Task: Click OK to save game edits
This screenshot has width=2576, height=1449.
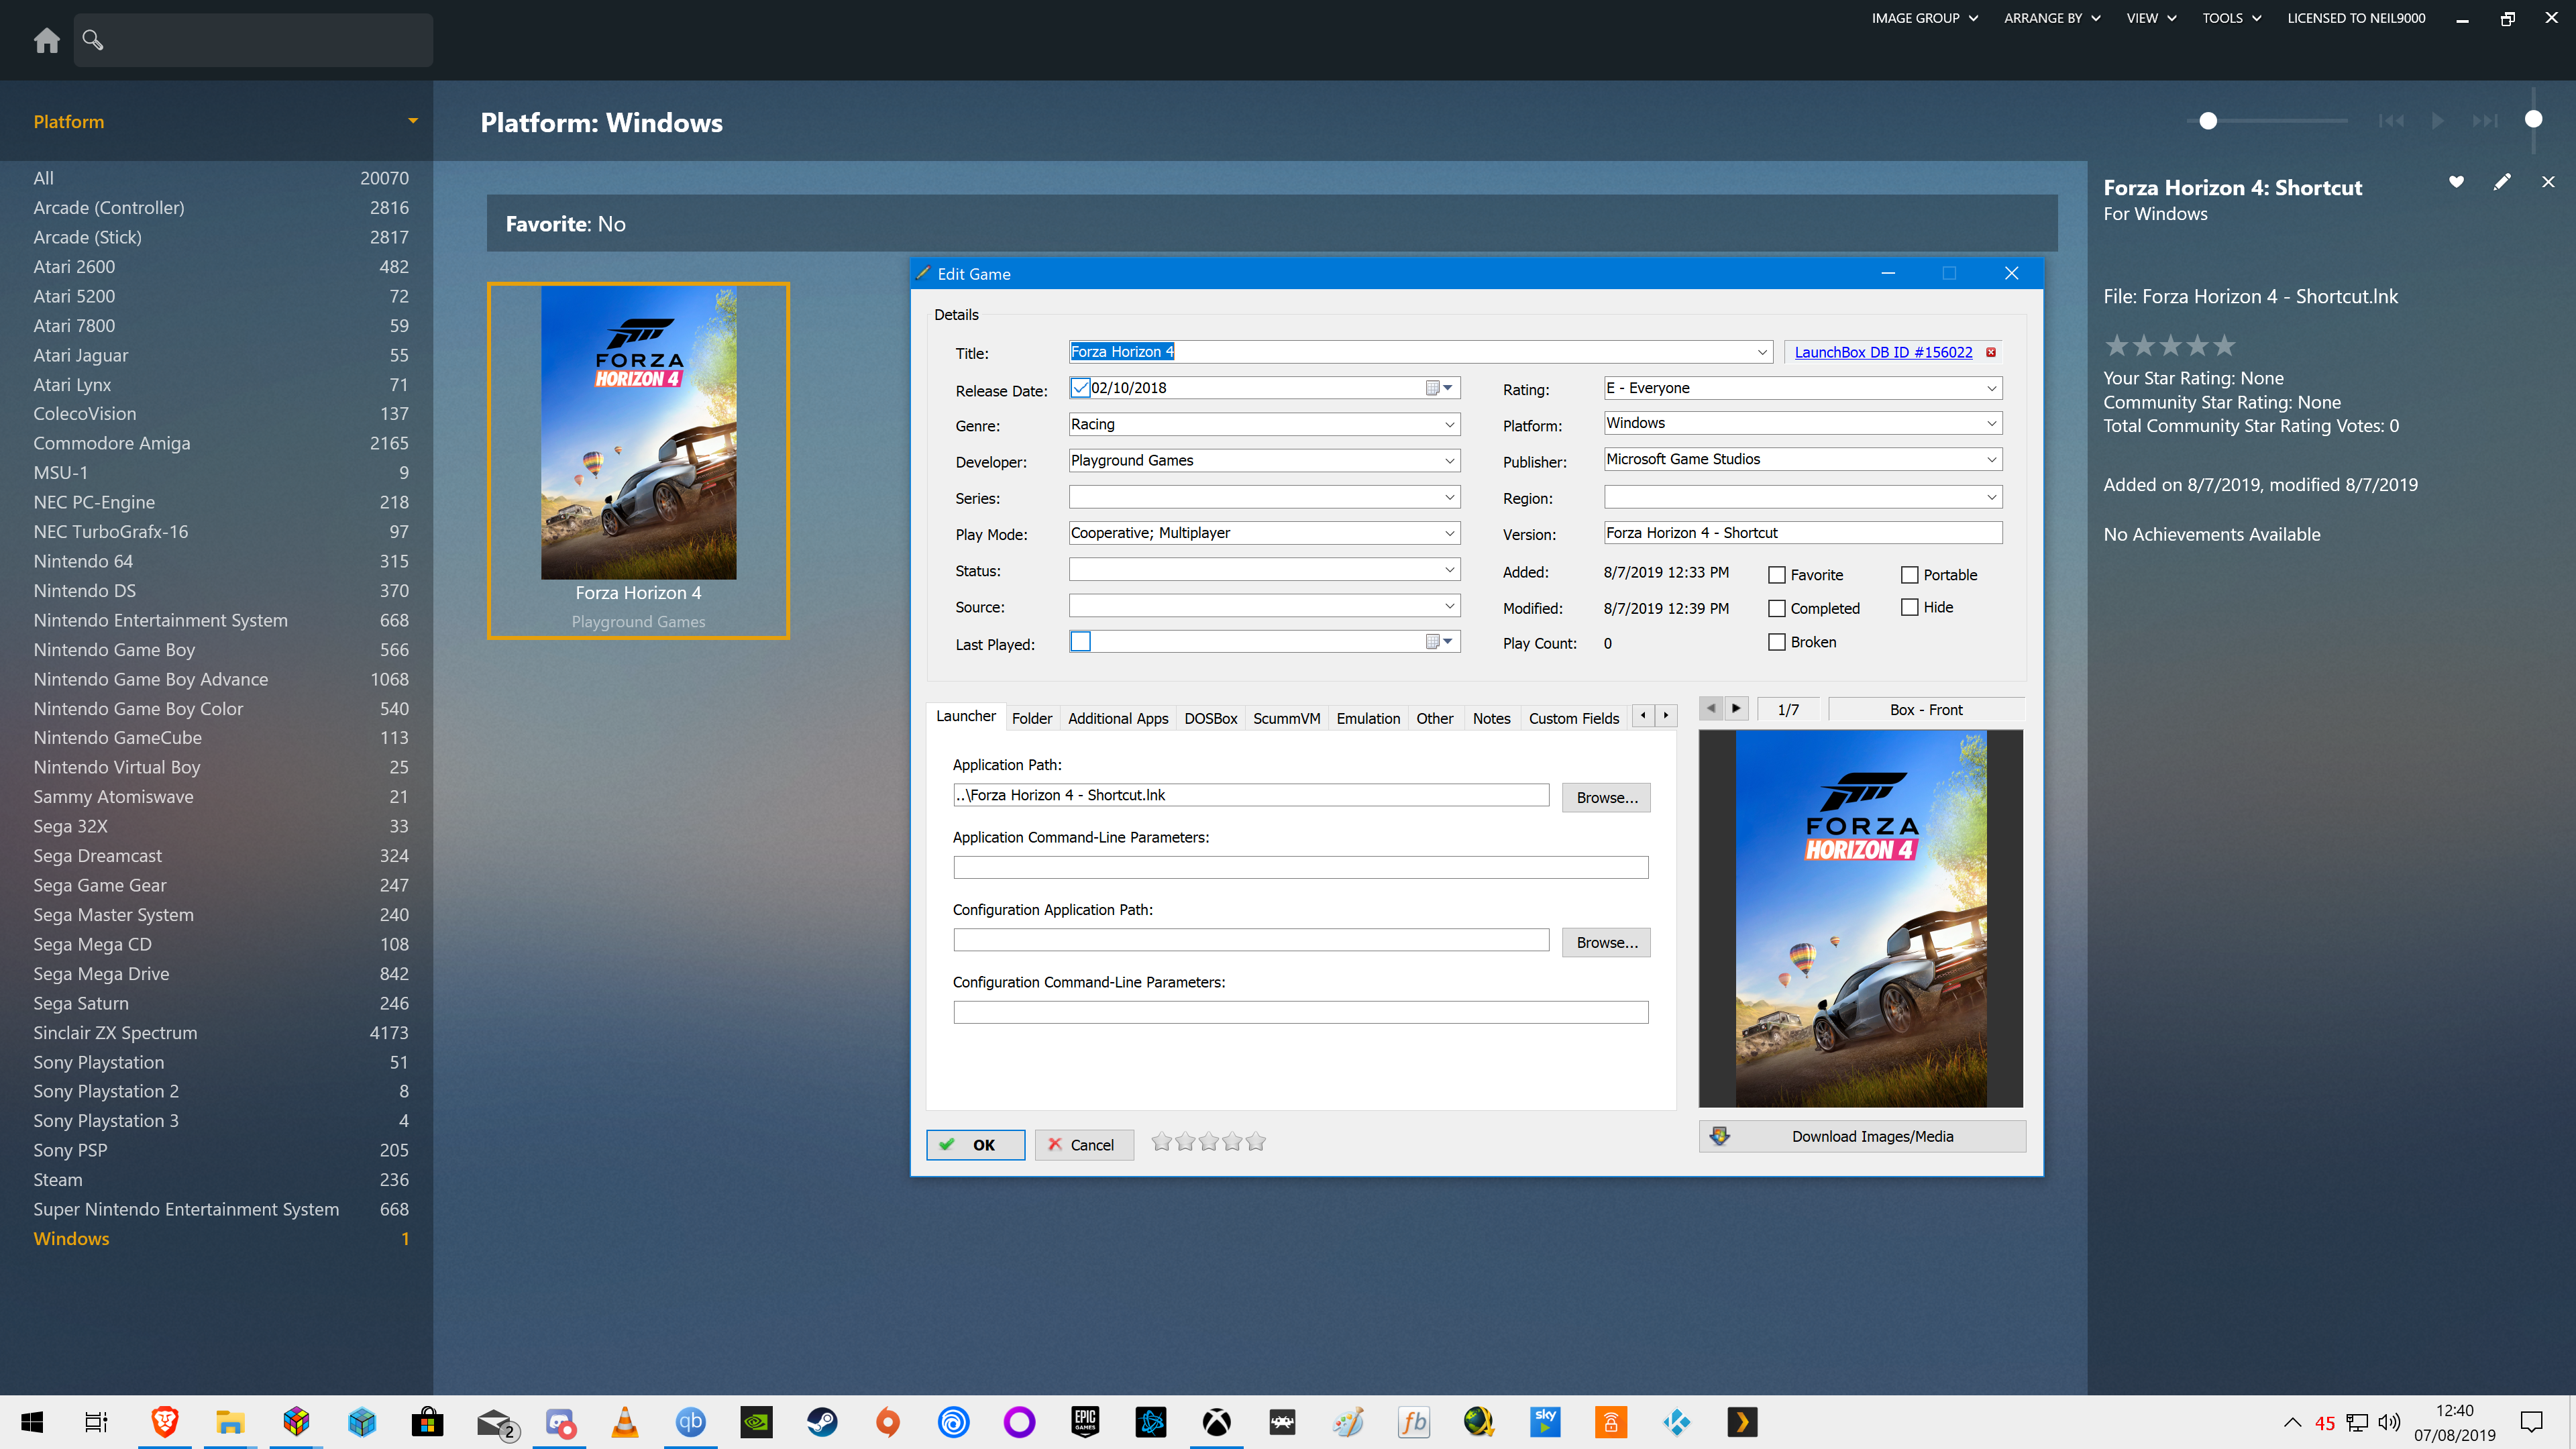Action: tap(975, 1145)
